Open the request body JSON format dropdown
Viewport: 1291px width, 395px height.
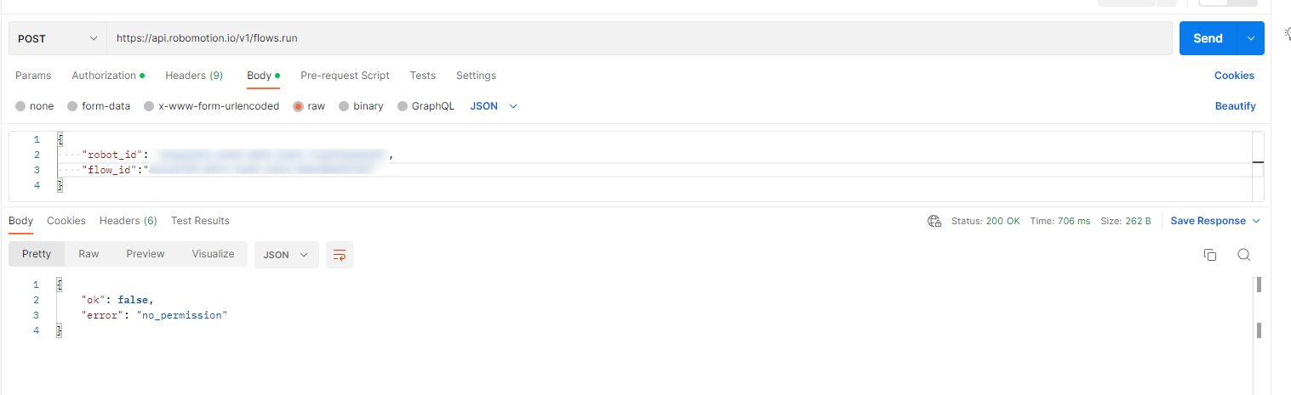point(494,106)
